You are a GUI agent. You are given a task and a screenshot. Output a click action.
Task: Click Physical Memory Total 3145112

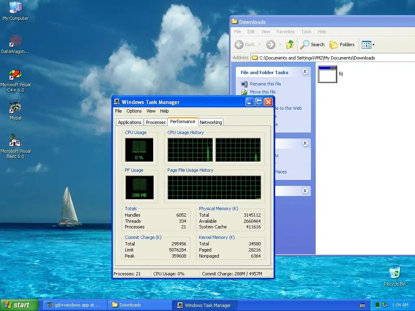coord(252,215)
